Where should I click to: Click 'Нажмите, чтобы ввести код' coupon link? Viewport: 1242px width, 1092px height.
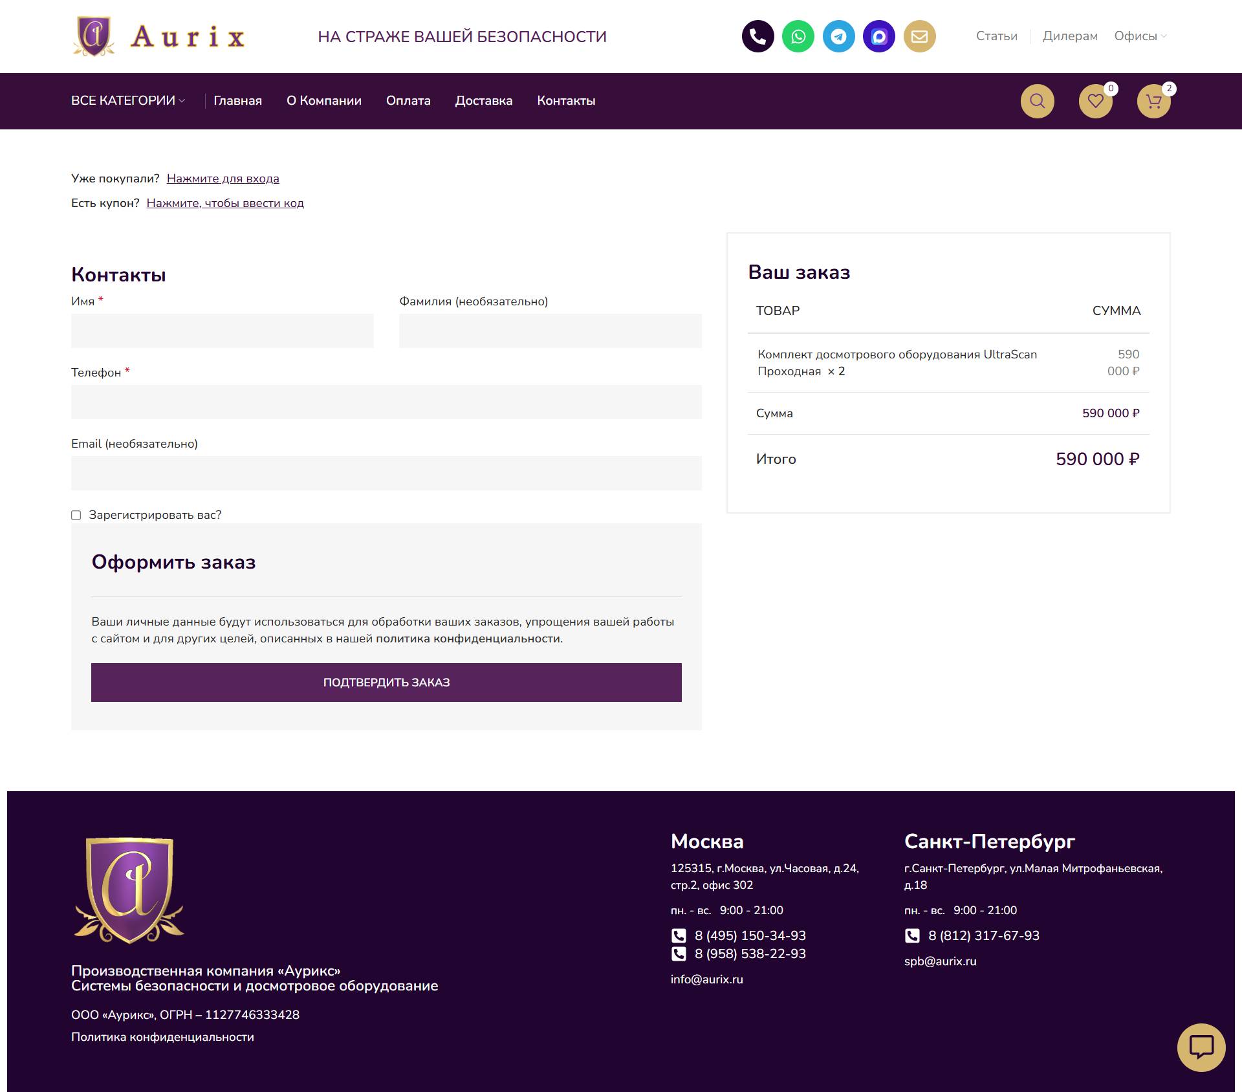pyautogui.click(x=225, y=203)
